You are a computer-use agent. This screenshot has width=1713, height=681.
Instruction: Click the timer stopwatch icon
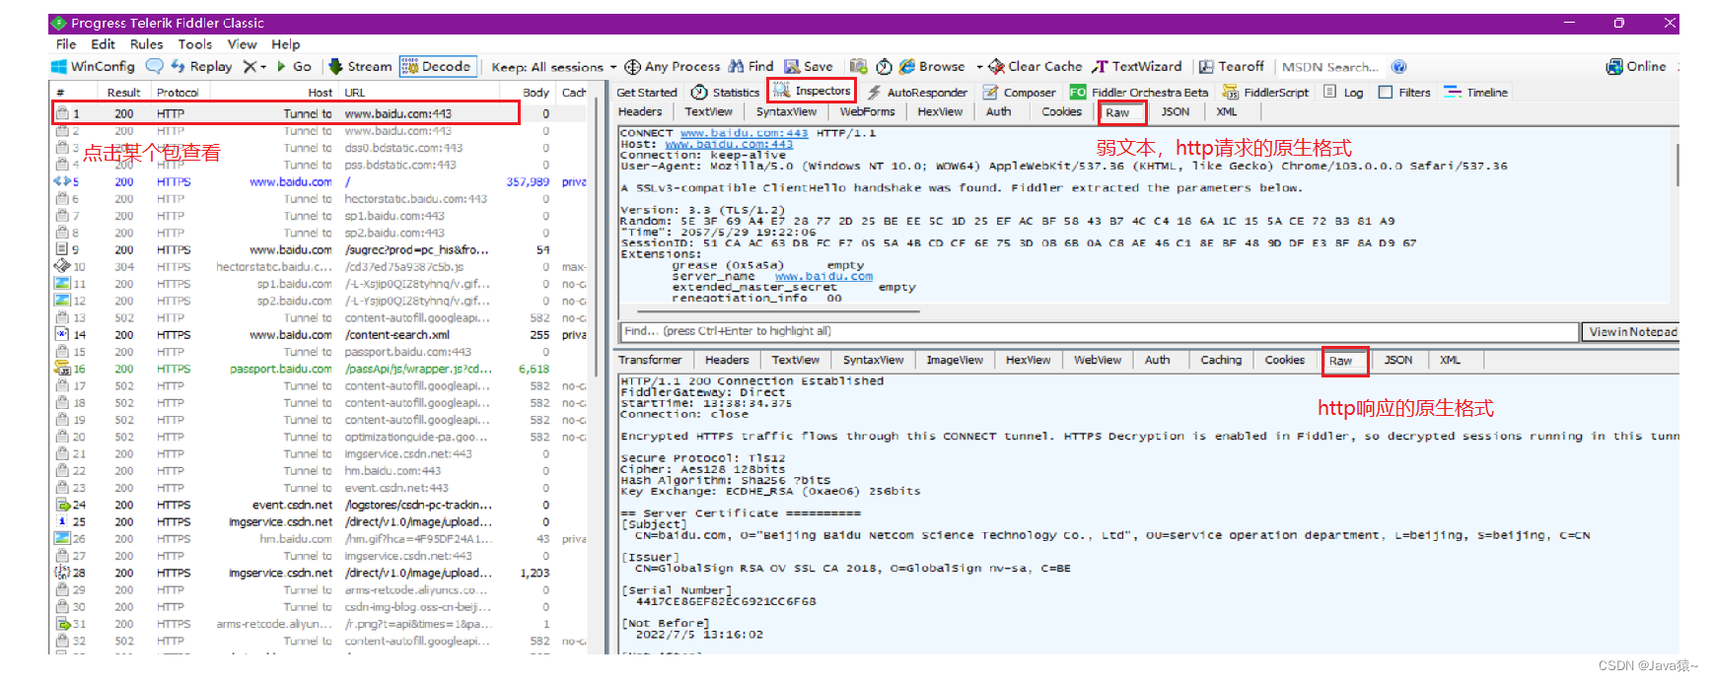click(884, 66)
